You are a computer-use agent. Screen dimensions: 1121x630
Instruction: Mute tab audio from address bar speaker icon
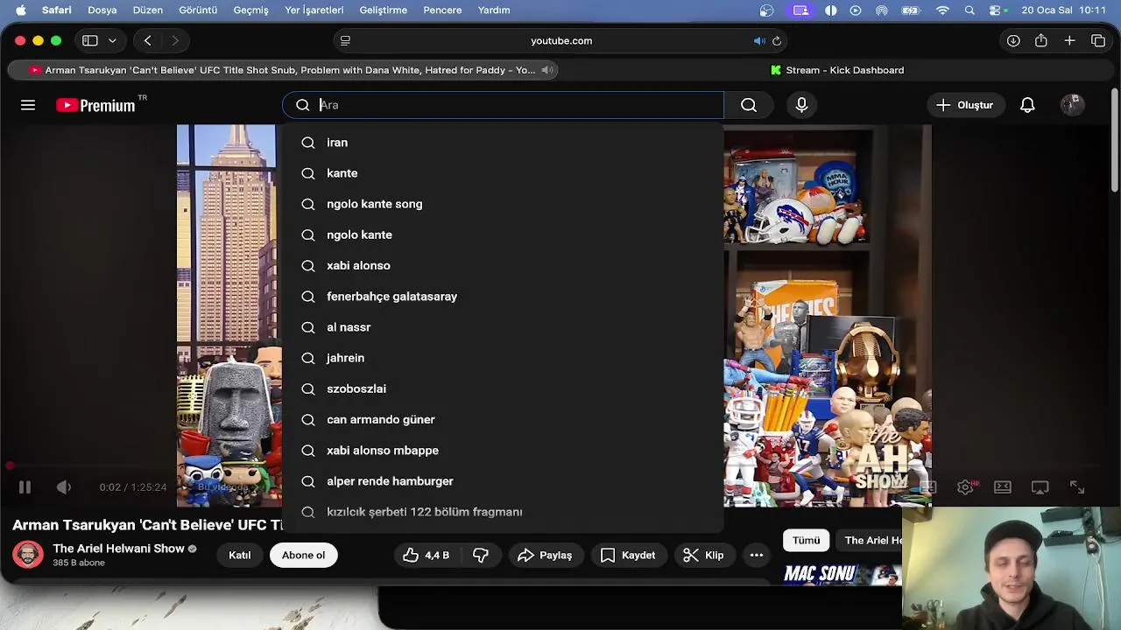[759, 40]
